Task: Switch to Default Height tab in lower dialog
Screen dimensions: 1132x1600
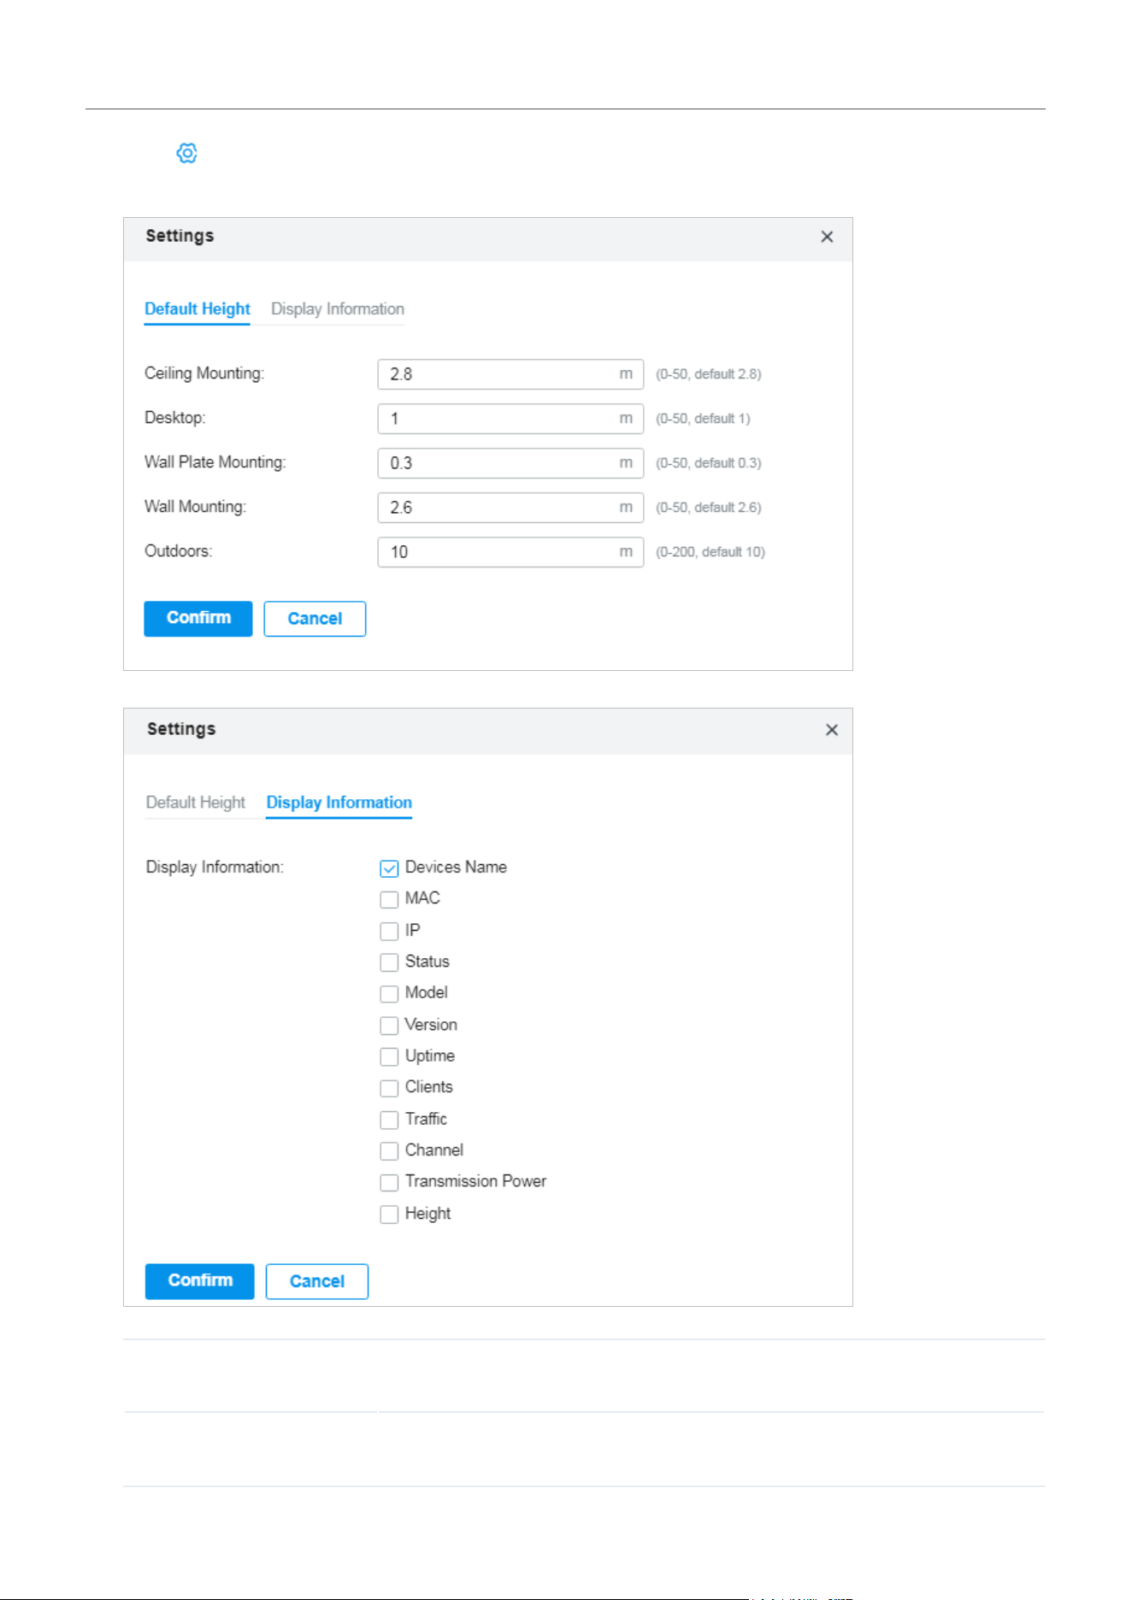Action: 196,803
